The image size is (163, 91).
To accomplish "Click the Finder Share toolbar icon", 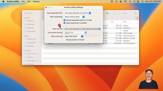I will [x=114, y=13].
